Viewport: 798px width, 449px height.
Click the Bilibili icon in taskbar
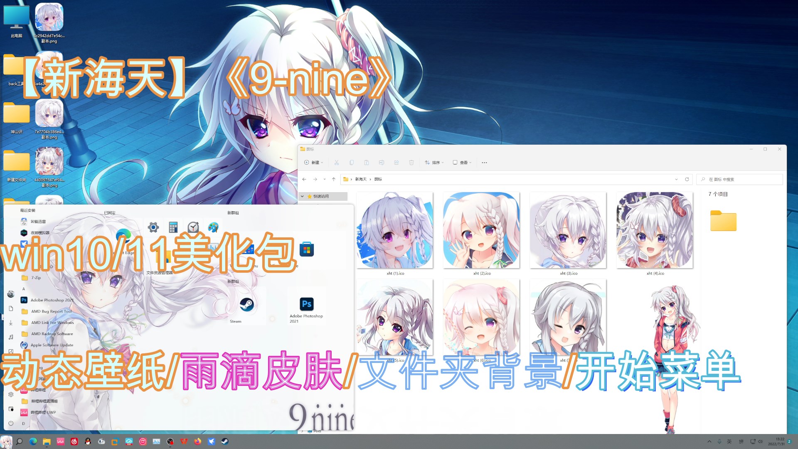61,442
